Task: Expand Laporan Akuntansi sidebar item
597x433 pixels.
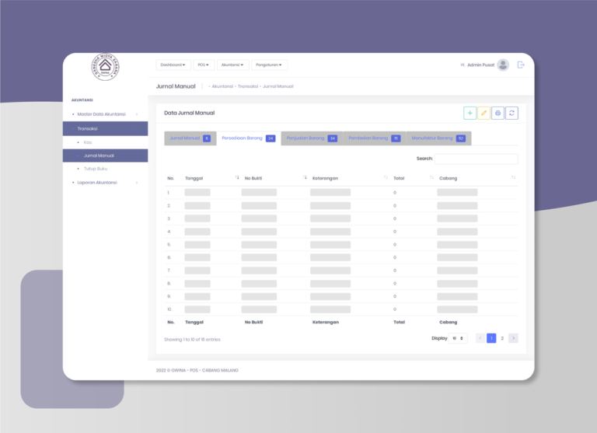Action: pos(105,183)
